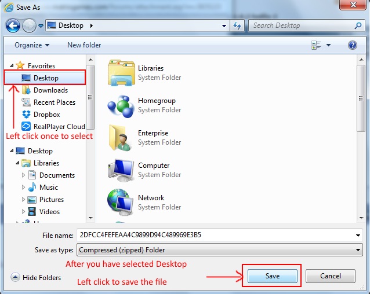Click the Libraries folder icon in file list
The height and width of the screenshot is (294, 370).
[x=121, y=73]
